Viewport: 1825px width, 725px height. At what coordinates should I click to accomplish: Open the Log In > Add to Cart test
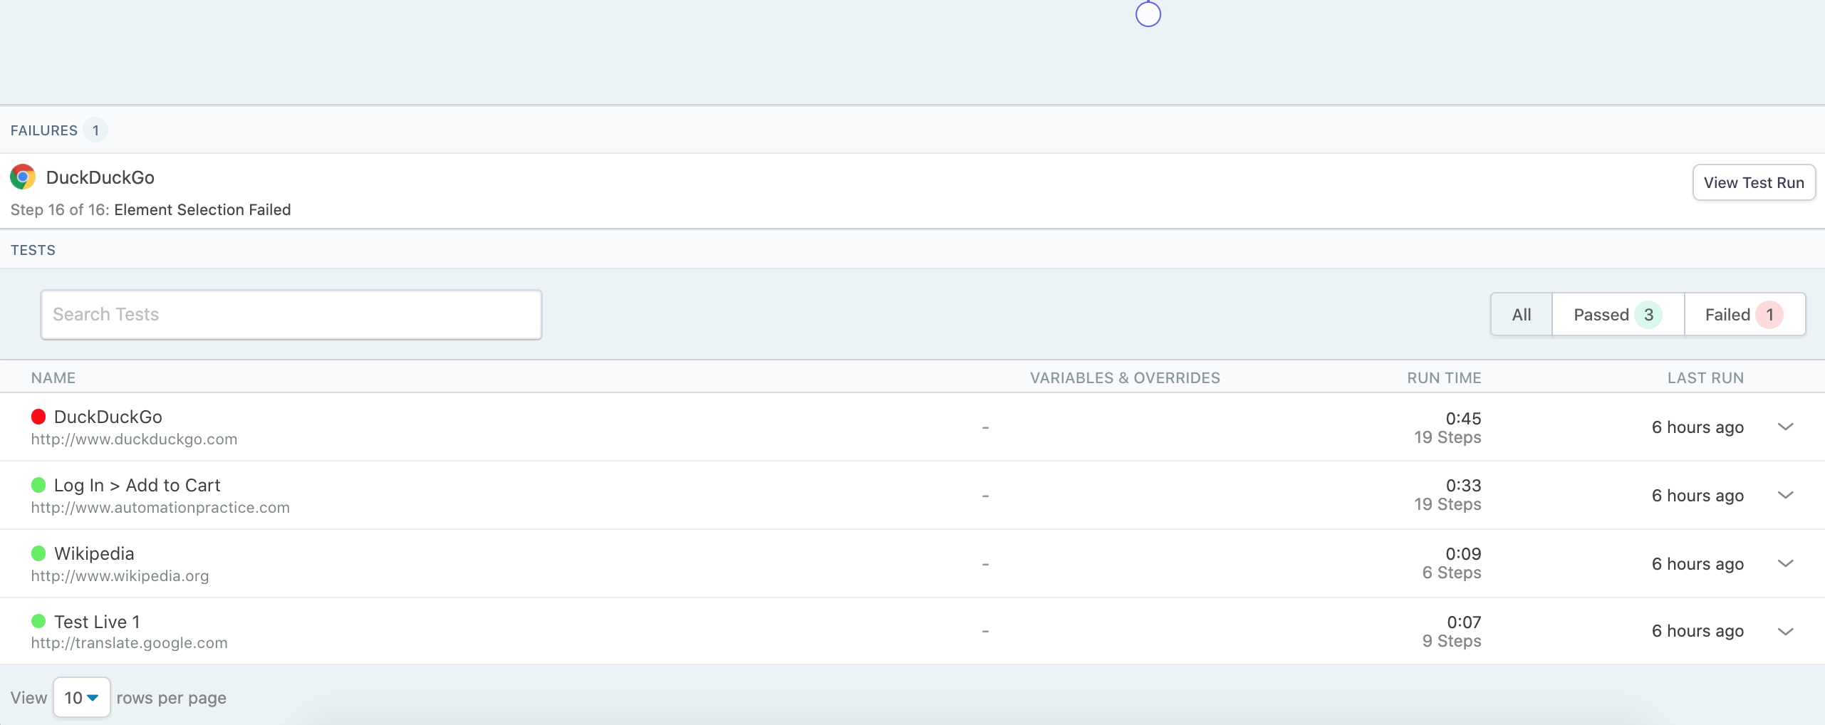137,484
